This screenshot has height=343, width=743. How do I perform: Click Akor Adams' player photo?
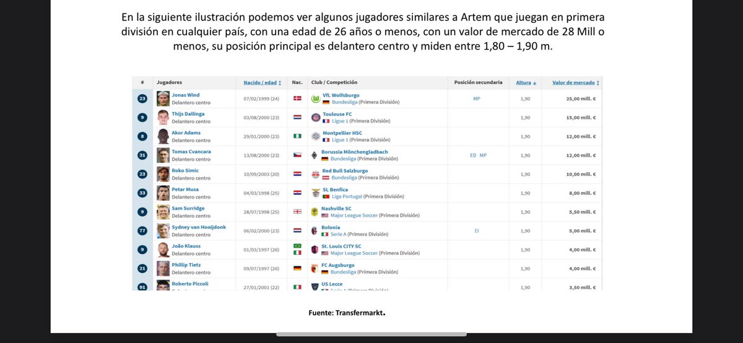pyautogui.click(x=163, y=136)
